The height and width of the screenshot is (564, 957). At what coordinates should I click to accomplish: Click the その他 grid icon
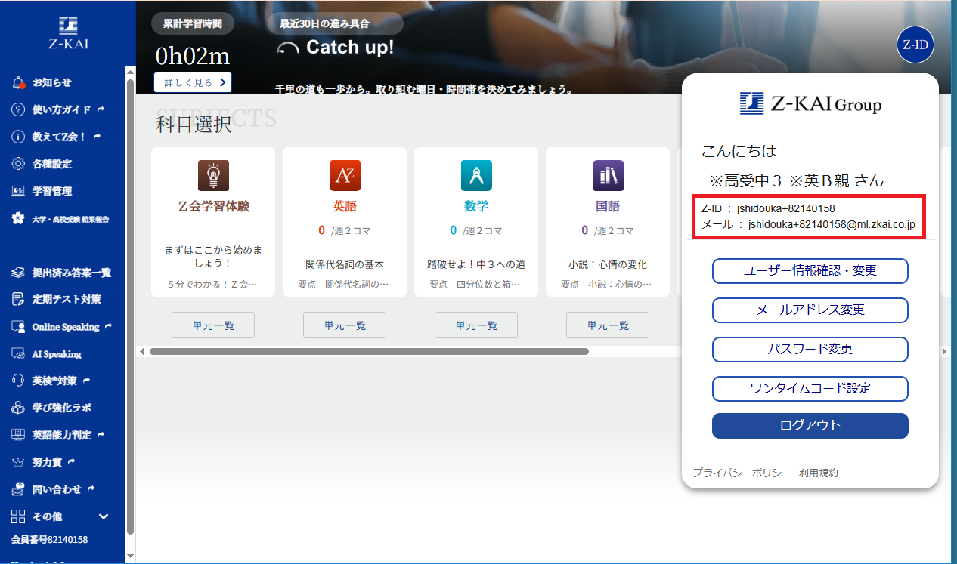tap(19, 516)
